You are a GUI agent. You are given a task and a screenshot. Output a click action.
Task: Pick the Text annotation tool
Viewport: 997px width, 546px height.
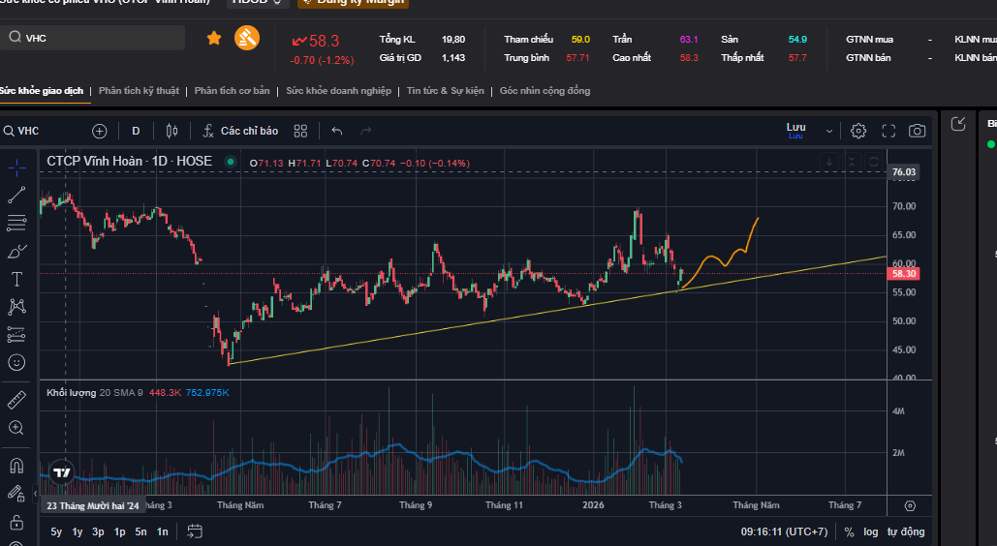point(16,279)
